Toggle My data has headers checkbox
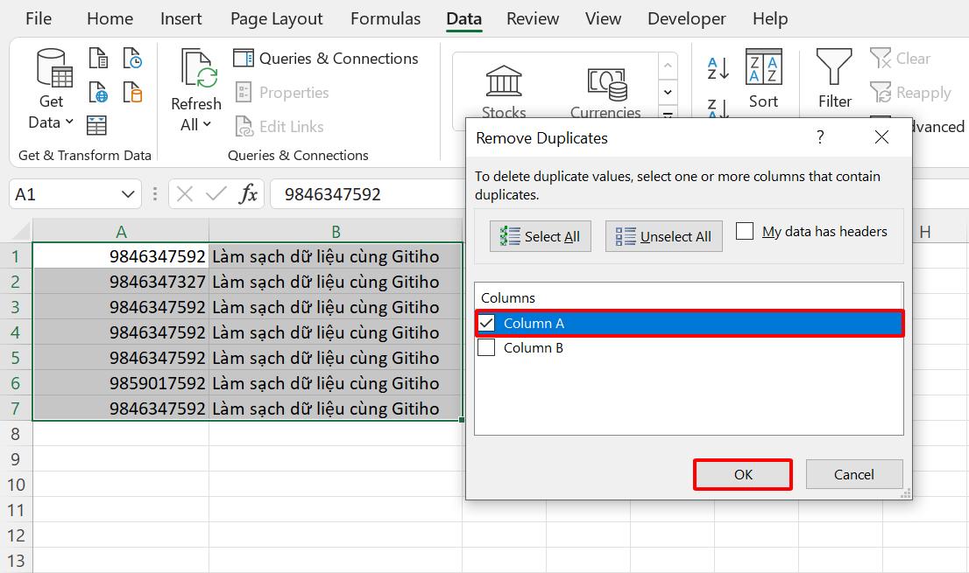969x573 pixels. pyautogui.click(x=745, y=231)
